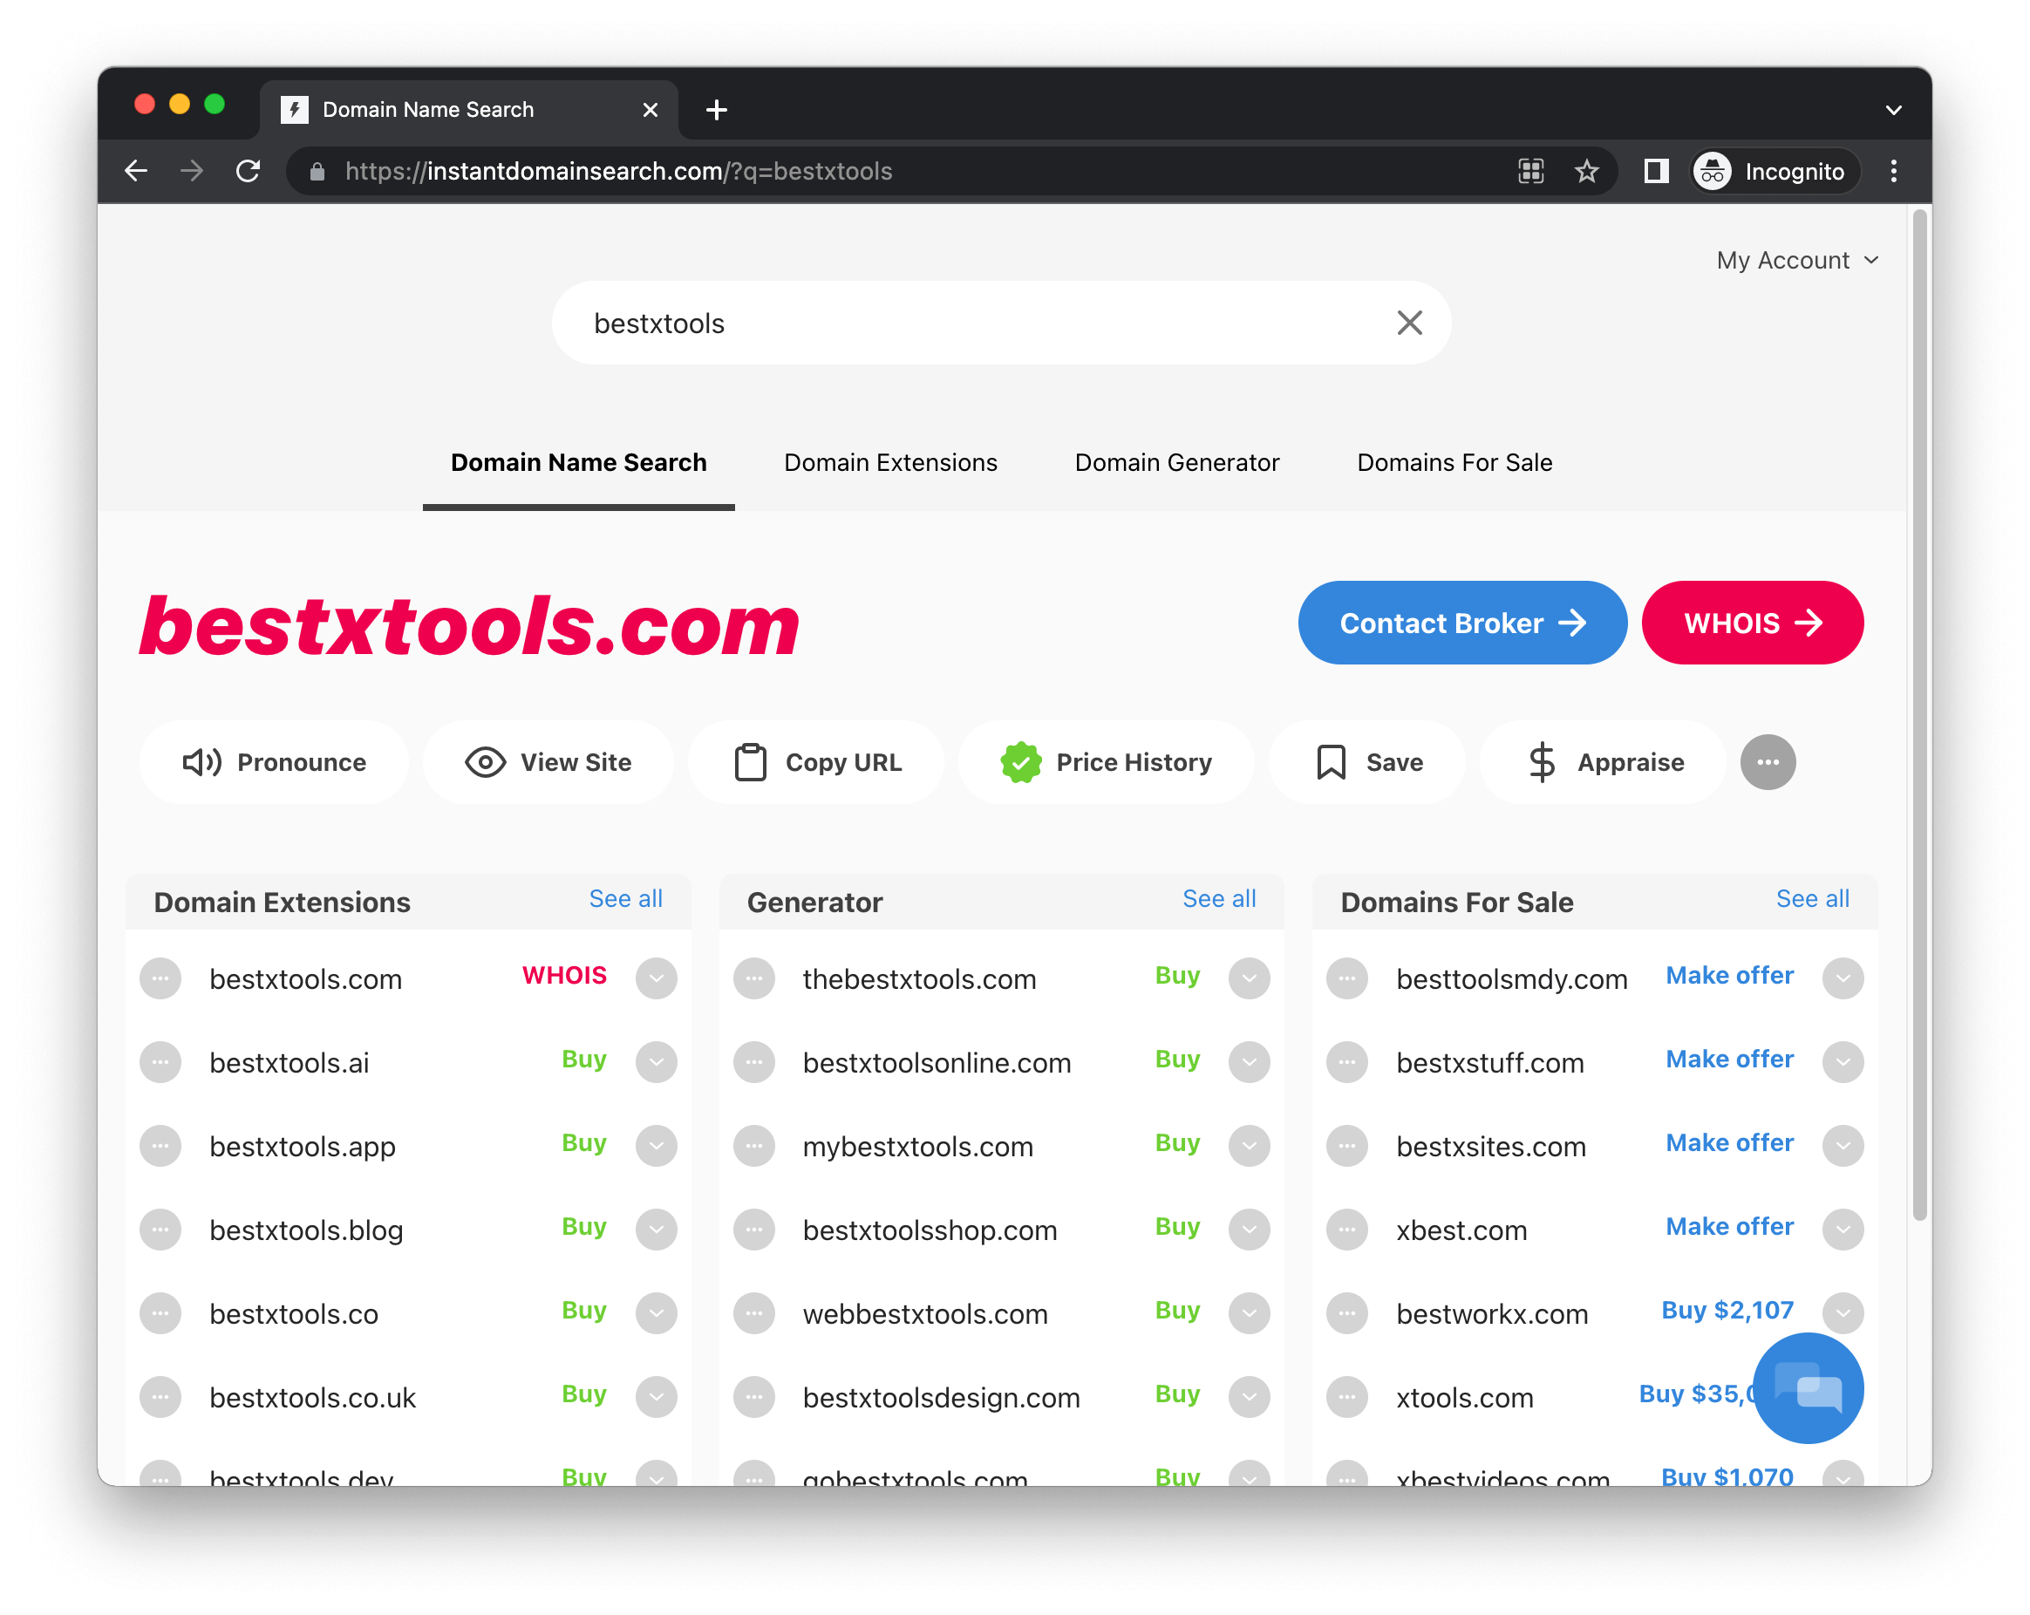Viewport: 2030px width, 1615px height.
Task: Expand details for bestxtoolsdesign.com
Action: point(1250,1398)
